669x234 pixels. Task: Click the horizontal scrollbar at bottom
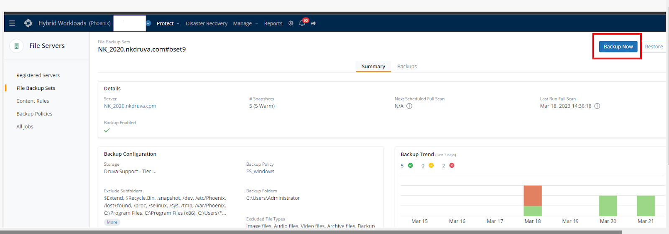pyautogui.click(x=311, y=232)
